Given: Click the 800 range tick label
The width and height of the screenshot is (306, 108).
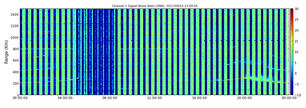Looking at the screenshot, I should point(16,49).
